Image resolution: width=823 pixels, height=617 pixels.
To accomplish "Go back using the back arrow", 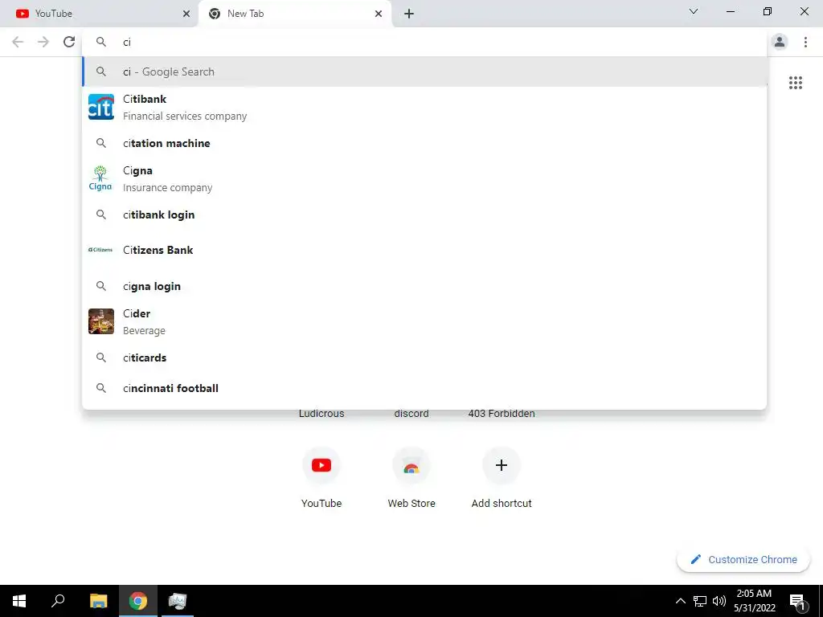I will pos(18,42).
